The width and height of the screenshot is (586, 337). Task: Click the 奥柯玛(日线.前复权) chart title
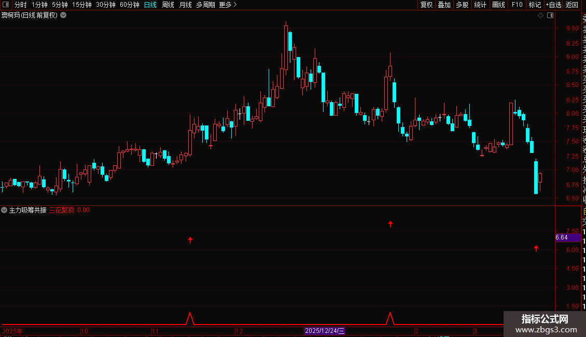(30, 16)
